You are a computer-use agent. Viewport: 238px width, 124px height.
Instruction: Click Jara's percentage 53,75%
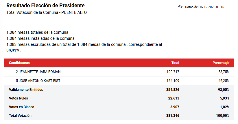(x=224, y=72)
